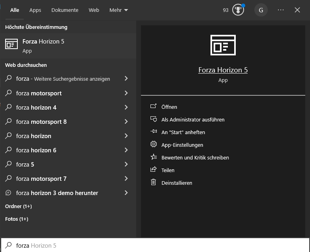Click search icon beside forza motorsport

click(8, 93)
